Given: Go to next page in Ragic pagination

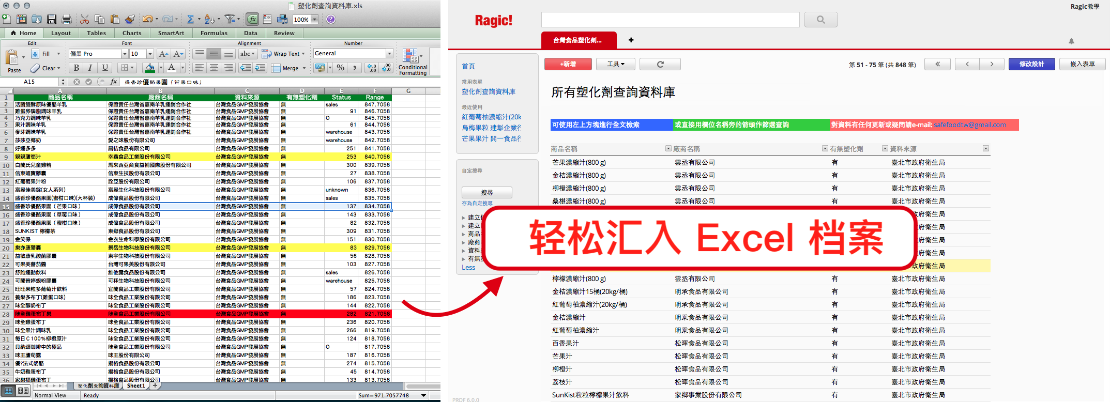Looking at the screenshot, I should pos(992,64).
